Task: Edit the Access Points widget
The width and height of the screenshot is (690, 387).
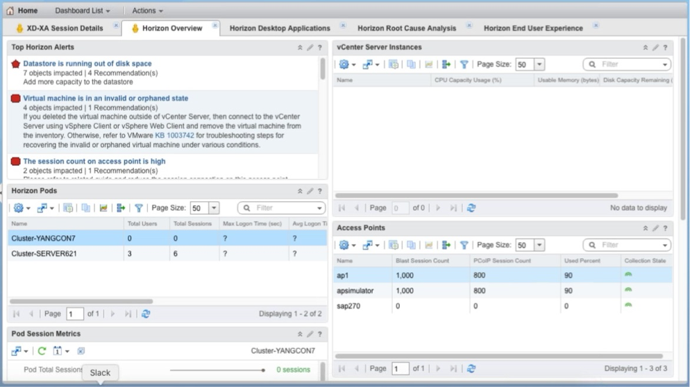Action: pos(655,228)
